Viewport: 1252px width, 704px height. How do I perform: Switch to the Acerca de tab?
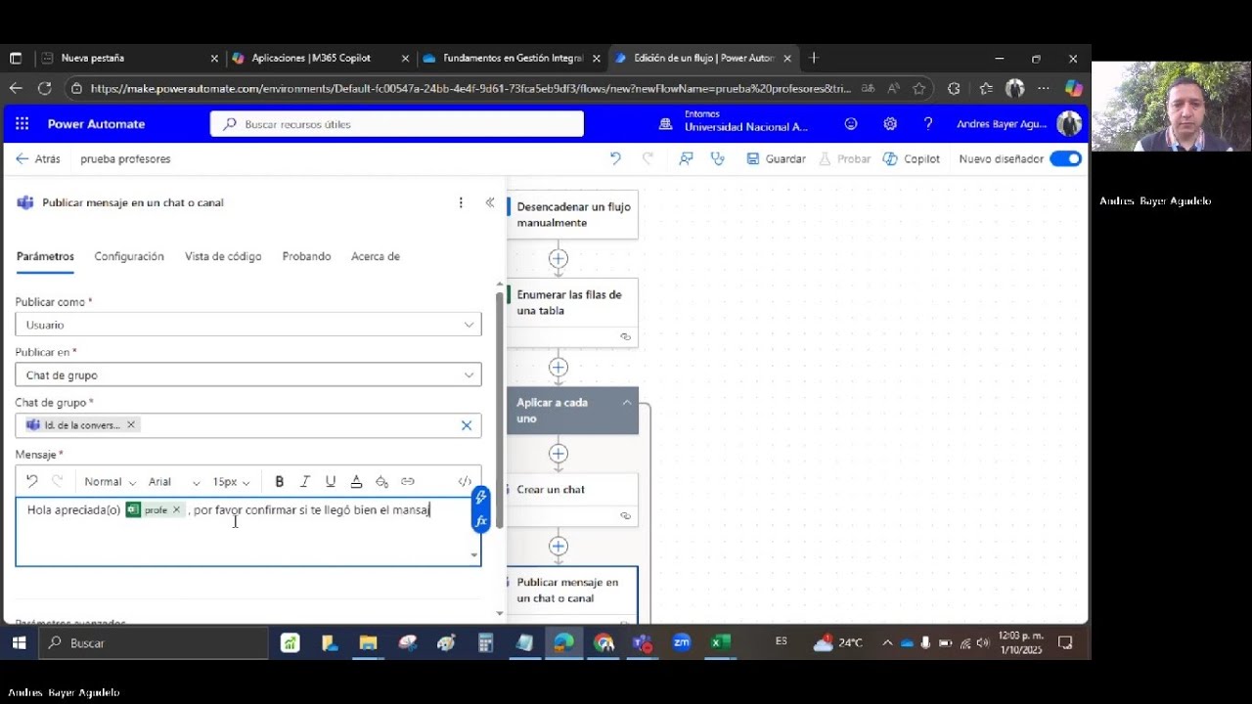(376, 256)
